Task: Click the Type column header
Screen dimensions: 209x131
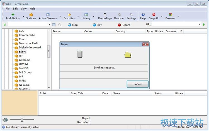Action: click(x=150, y=31)
